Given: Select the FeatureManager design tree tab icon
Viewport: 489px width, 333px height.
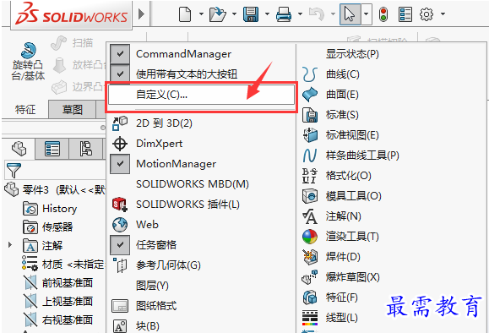Looking at the screenshot, I should pyautogui.click(x=19, y=149).
